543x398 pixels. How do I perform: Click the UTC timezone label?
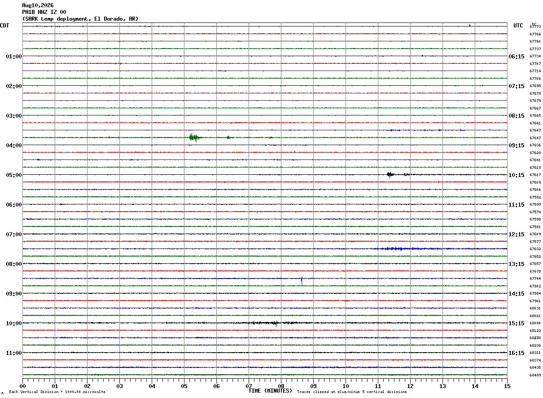(518, 26)
